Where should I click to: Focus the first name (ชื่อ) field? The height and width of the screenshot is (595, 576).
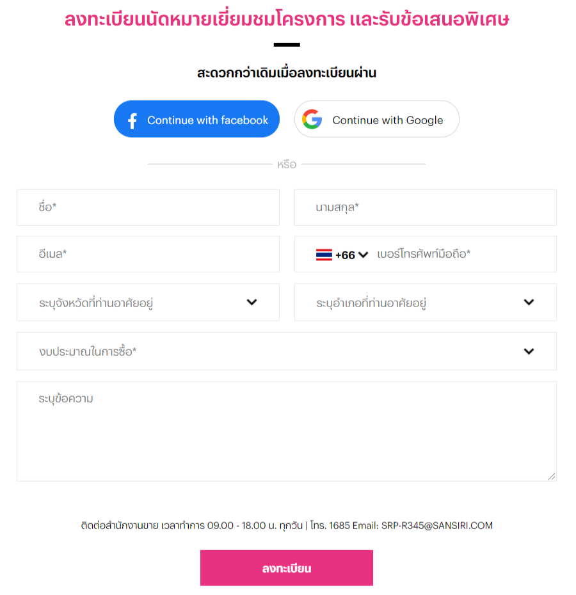pos(148,207)
